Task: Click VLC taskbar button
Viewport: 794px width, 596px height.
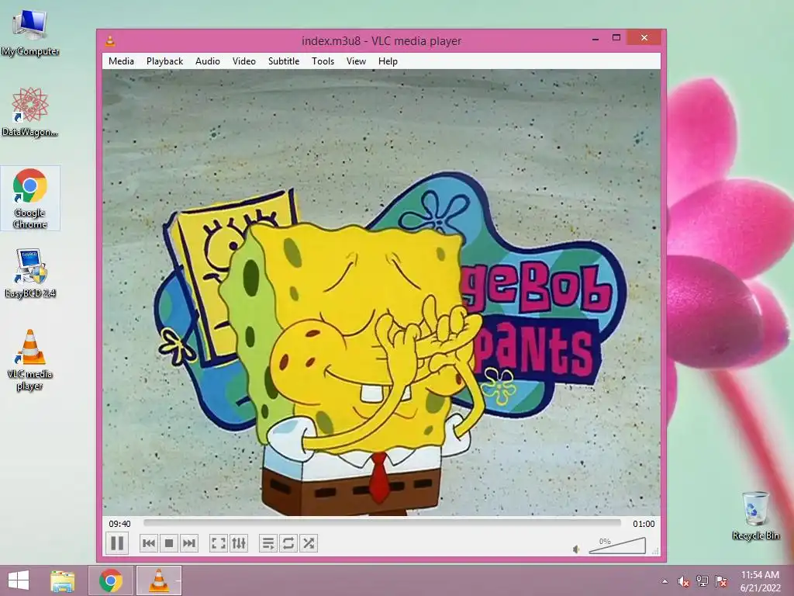Action: [x=158, y=580]
